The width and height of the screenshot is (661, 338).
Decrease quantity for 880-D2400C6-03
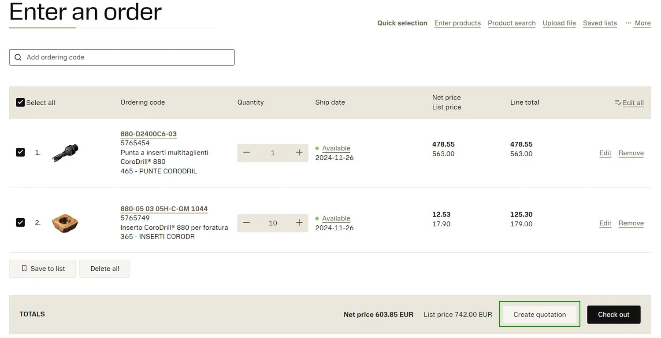pos(246,152)
